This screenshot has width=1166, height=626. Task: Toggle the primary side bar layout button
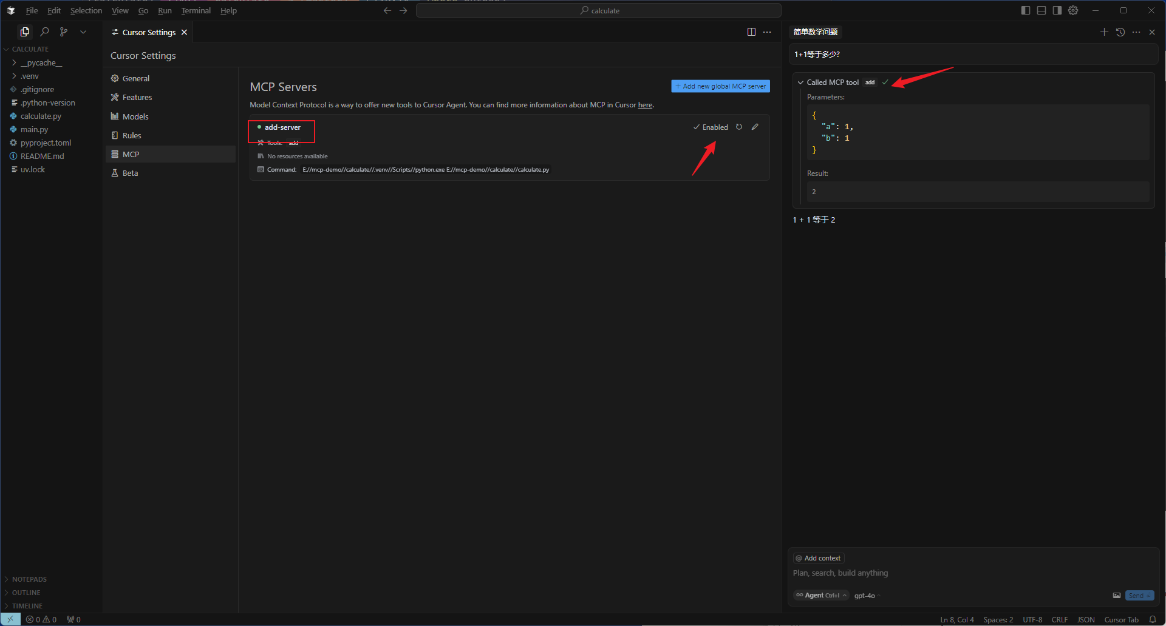pos(1026,10)
